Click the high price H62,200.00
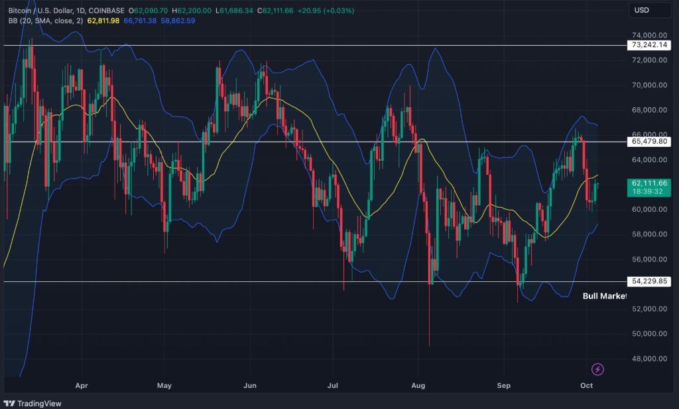Screen dimensions: 679x409 coord(192,11)
